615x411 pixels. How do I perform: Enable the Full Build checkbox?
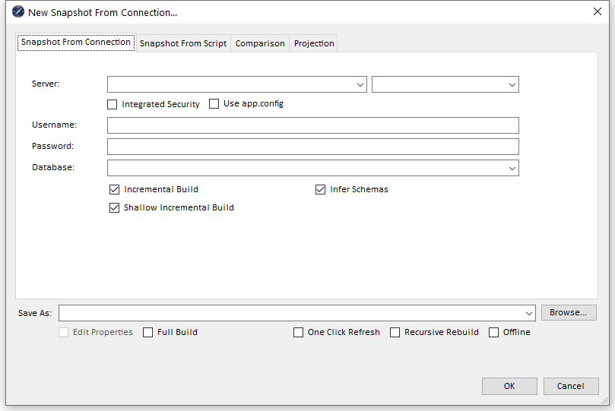(x=148, y=332)
